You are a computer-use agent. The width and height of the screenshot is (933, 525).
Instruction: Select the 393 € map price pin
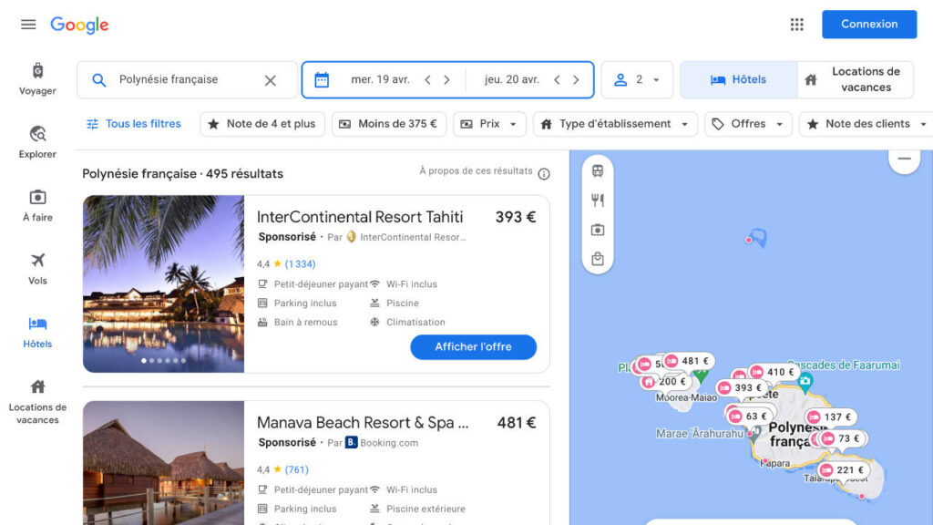click(x=742, y=388)
